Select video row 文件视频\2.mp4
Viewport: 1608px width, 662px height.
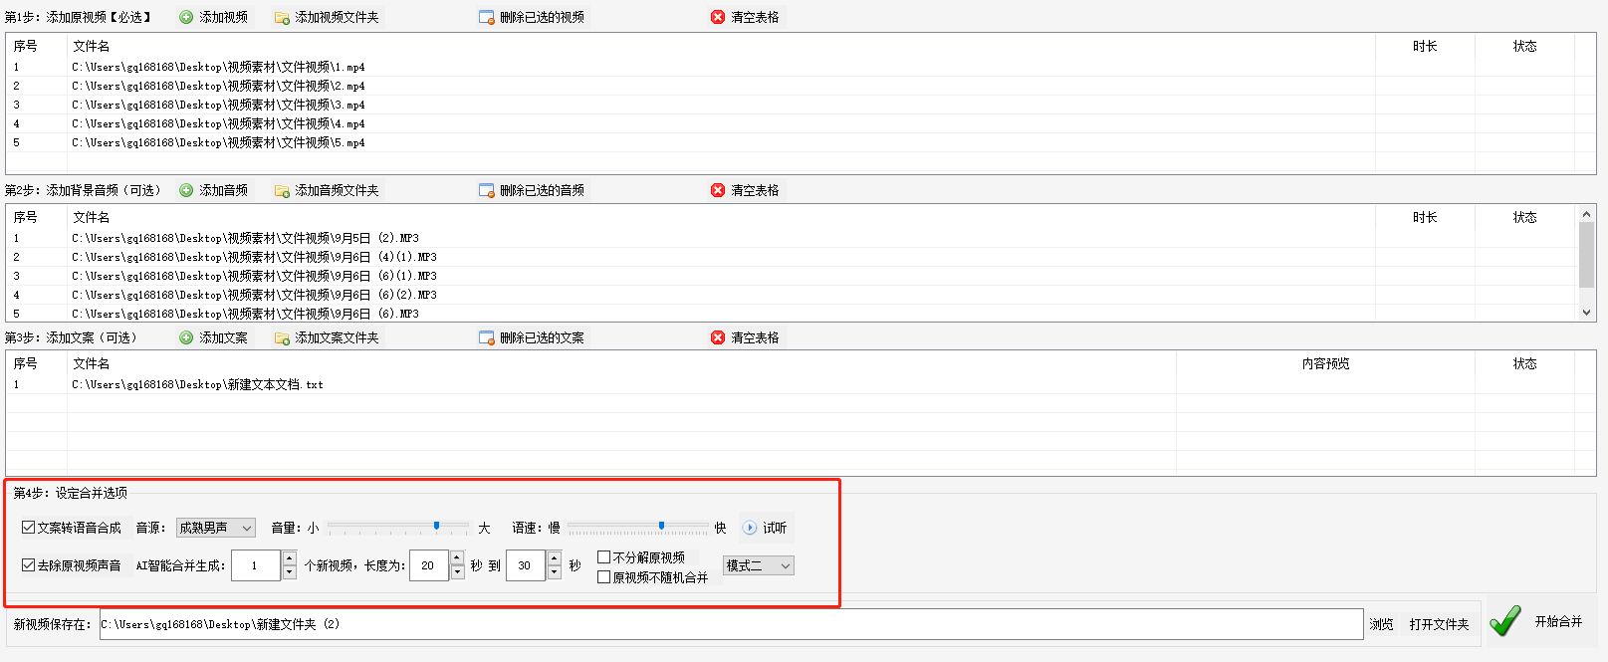click(801, 86)
